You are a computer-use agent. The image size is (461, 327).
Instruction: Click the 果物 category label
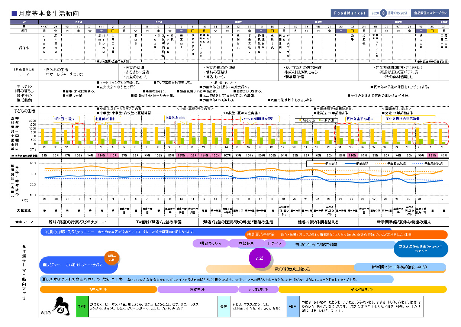[x=223, y=307]
